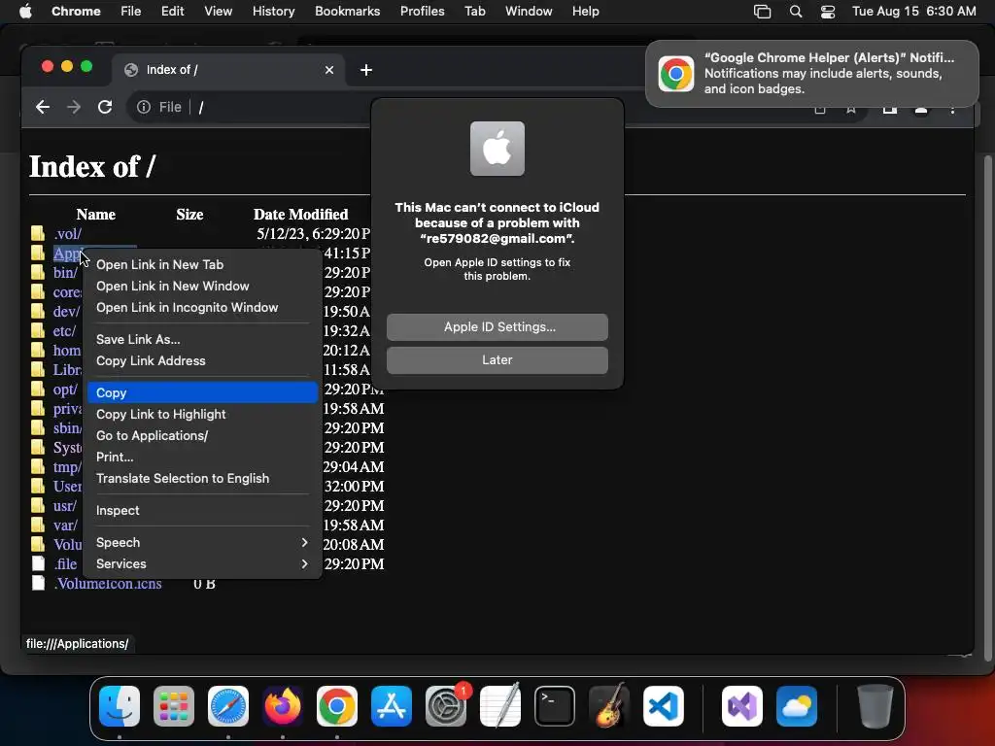This screenshot has height=746, width=995.
Task: Open the App Store dock icon
Action: [x=392, y=706]
